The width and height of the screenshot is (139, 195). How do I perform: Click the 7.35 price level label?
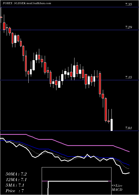click(x=128, y=4)
